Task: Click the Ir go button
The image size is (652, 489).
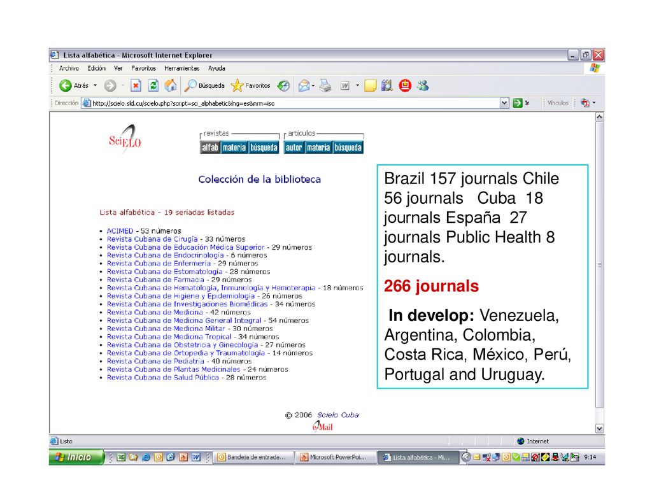Action: click(x=521, y=103)
